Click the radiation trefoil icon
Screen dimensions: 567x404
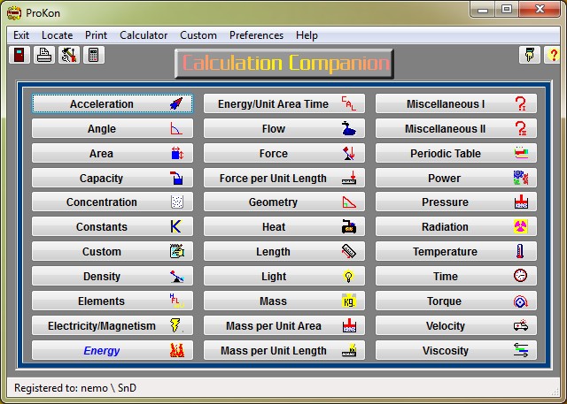click(520, 227)
